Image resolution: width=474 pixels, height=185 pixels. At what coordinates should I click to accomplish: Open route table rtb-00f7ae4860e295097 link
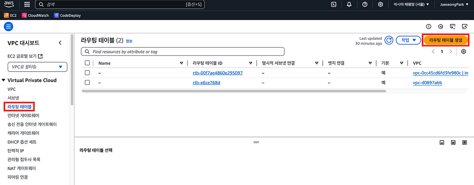click(218, 73)
